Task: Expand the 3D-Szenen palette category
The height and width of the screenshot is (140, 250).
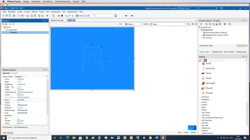Action: click(200, 97)
